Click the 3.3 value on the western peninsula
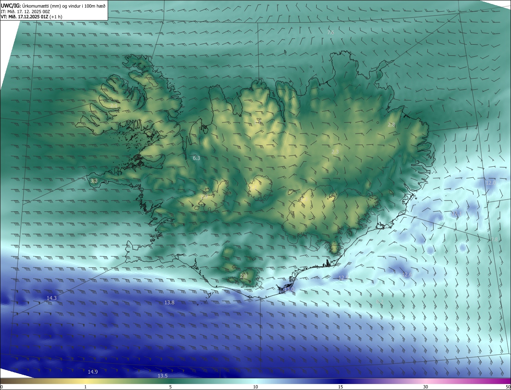This screenshot has width=511, height=390. click(x=94, y=181)
